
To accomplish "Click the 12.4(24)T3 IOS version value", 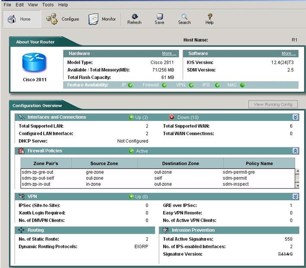I will pyautogui.click(x=282, y=62).
